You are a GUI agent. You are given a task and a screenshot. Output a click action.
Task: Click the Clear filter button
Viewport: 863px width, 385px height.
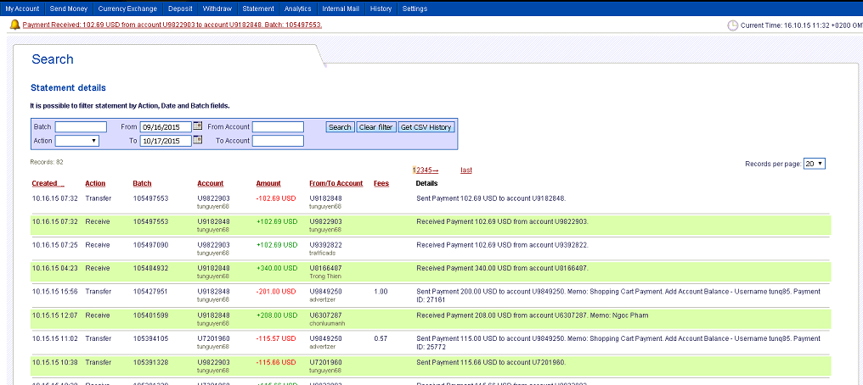pyautogui.click(x=375, y=127)
